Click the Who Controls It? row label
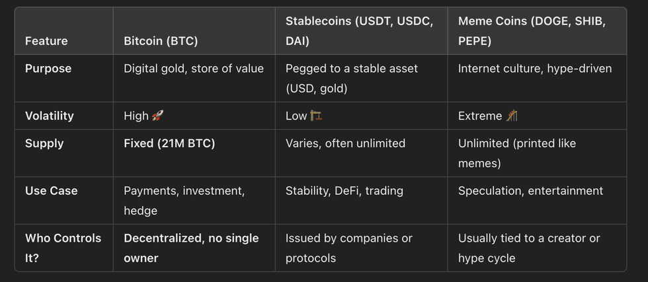This screenshot has height=282, width=648. (x=63, y=248)
